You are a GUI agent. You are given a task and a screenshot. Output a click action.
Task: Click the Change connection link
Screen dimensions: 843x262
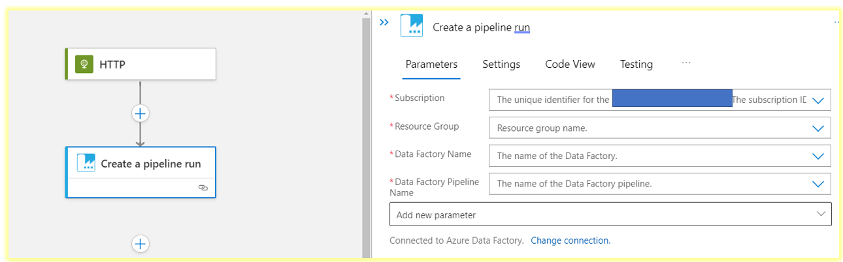click(x=570, y=240)
